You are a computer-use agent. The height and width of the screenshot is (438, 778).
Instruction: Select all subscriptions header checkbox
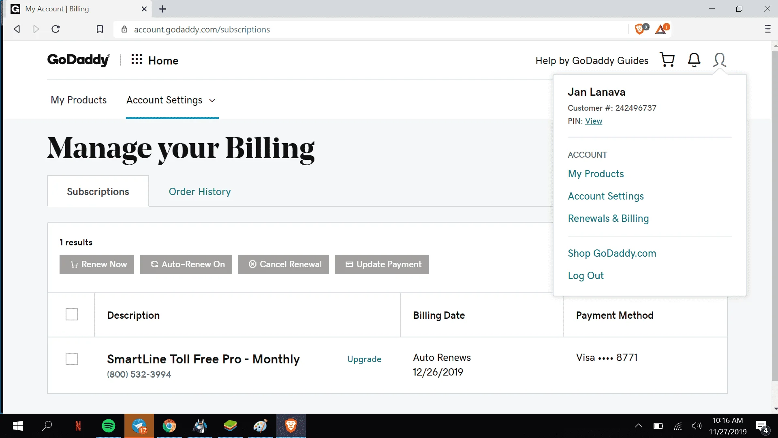click(72, 314)
